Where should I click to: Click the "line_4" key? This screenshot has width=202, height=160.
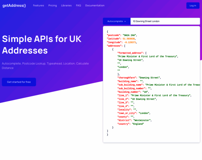[x=123, y=106]
